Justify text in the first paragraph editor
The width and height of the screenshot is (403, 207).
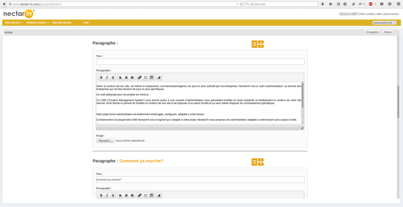132,77
